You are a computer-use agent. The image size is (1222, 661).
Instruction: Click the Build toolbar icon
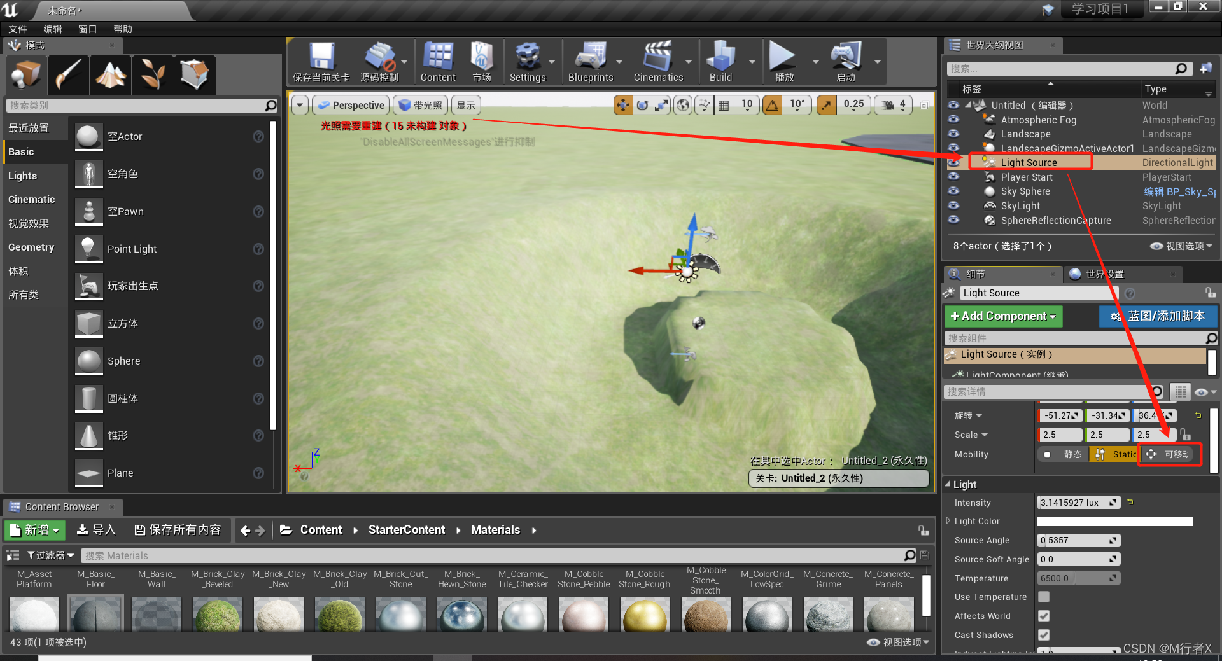720,62
